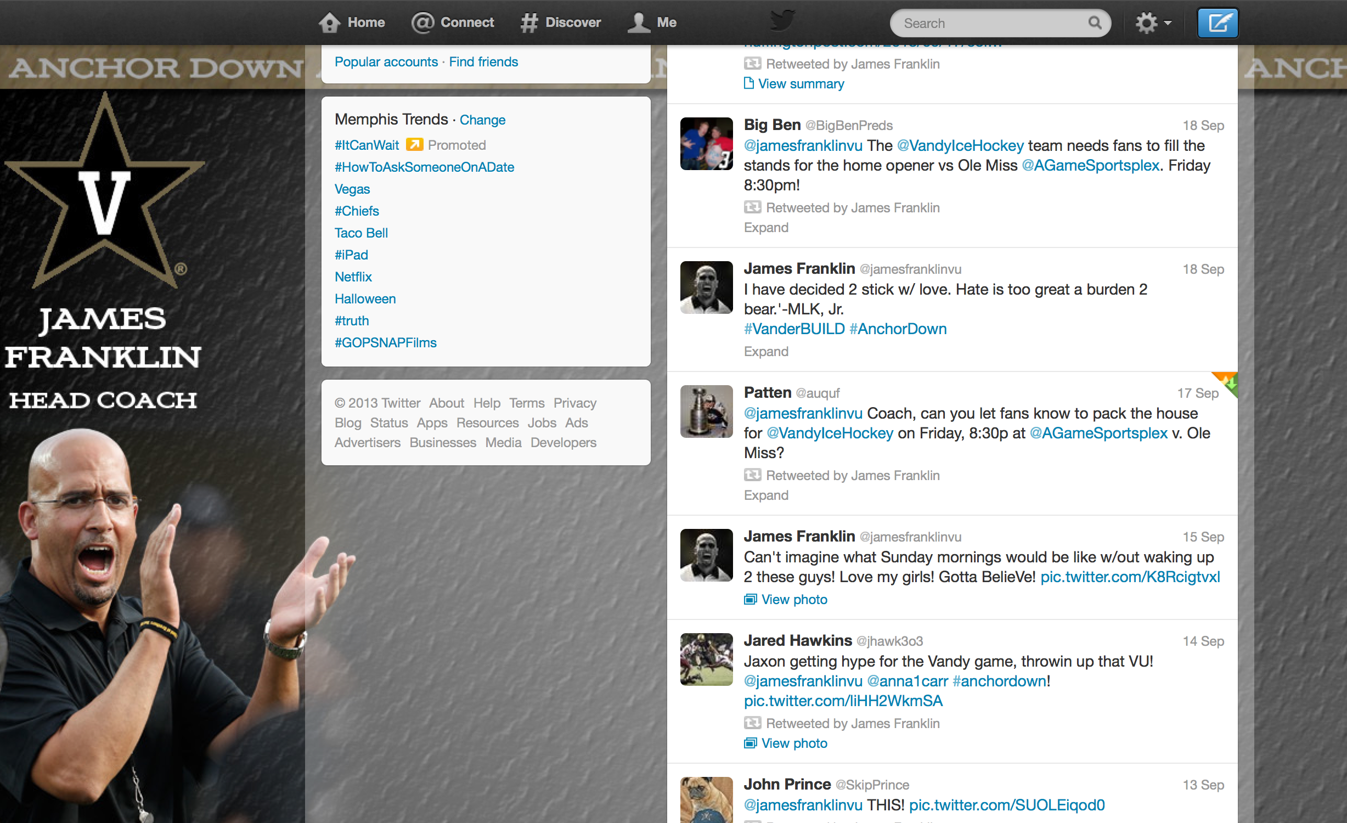The image size is (1347, 823).
Task: Open Popular accounts link
Action: (x=386, y=62)
